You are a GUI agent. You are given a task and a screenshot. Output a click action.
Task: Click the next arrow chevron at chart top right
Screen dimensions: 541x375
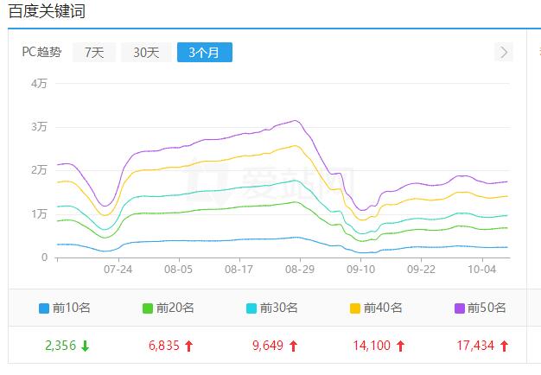tap(504, 53)
